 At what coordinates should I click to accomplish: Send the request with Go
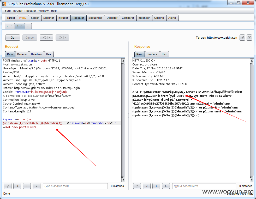[x=13, y=38]
